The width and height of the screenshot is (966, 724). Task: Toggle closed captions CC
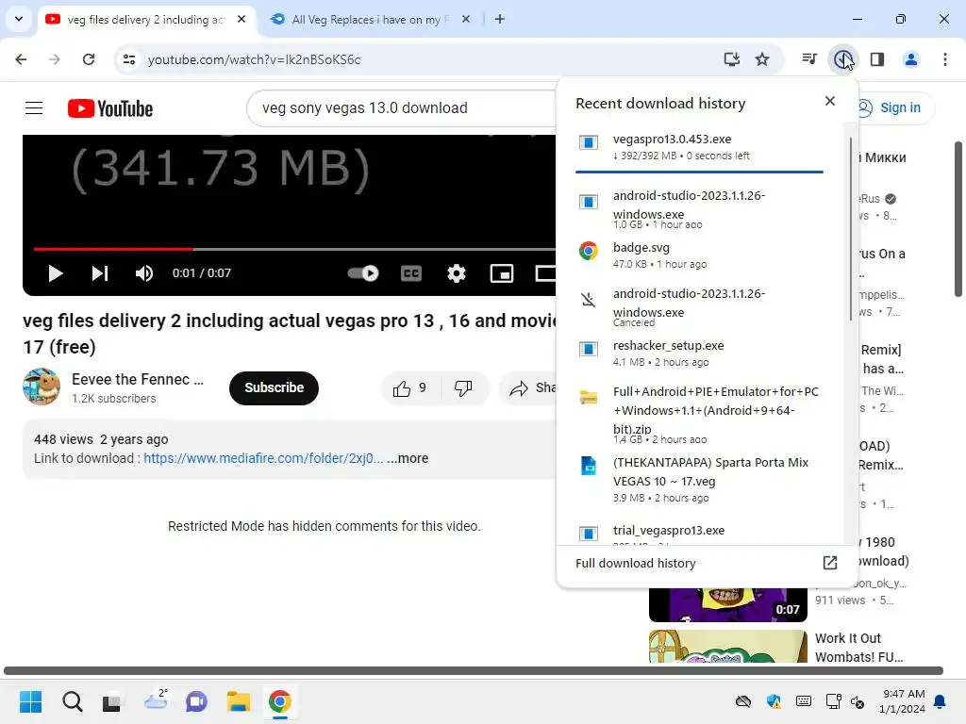pos(411,272)
